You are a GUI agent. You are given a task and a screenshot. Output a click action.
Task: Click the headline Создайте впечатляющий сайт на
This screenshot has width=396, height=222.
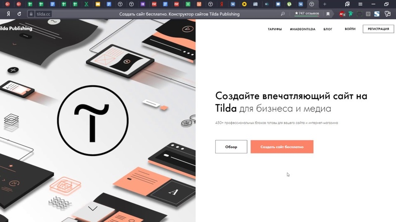291,96
